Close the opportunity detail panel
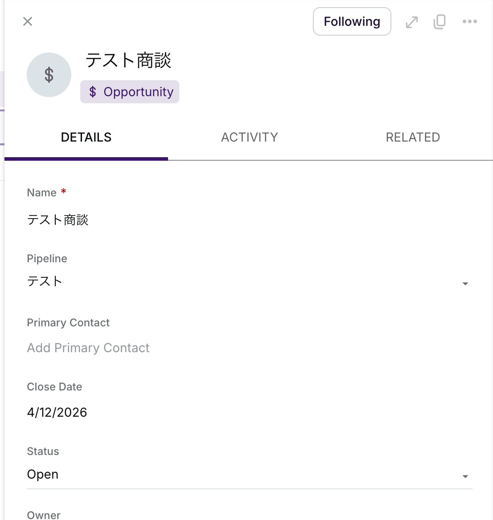The width and height of the screenshot is (493, 520). click(28, 21)
